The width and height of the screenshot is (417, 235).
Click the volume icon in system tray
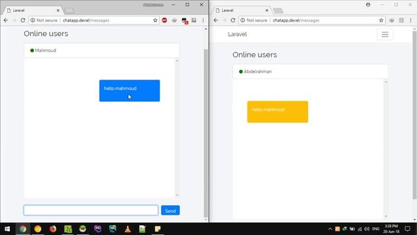click(367, 229)
